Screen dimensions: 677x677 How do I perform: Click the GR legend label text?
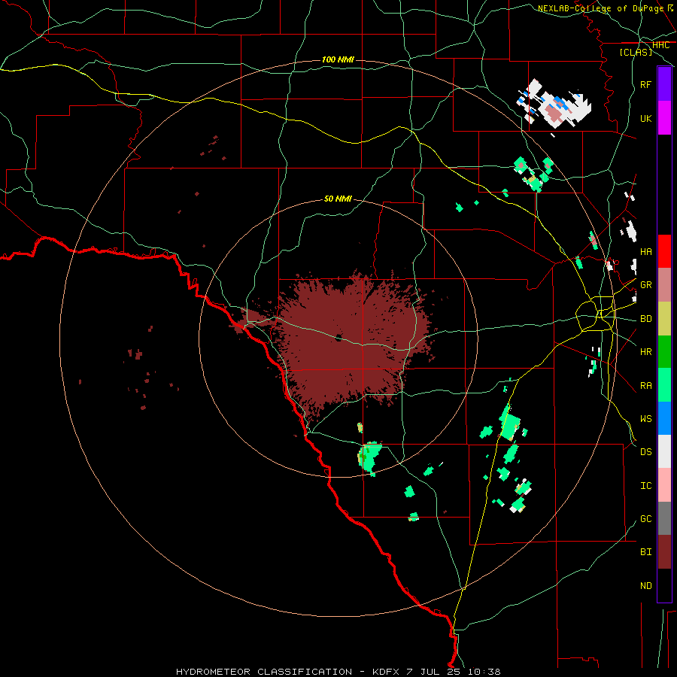tap(645, 285)
